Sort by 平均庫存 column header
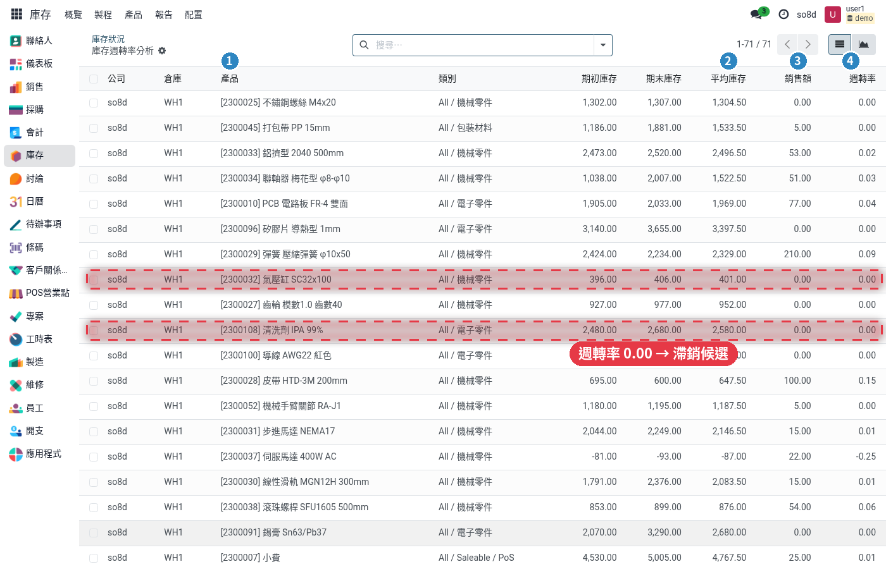The width and height of the screenshot is (886, 569). [728, 78]
